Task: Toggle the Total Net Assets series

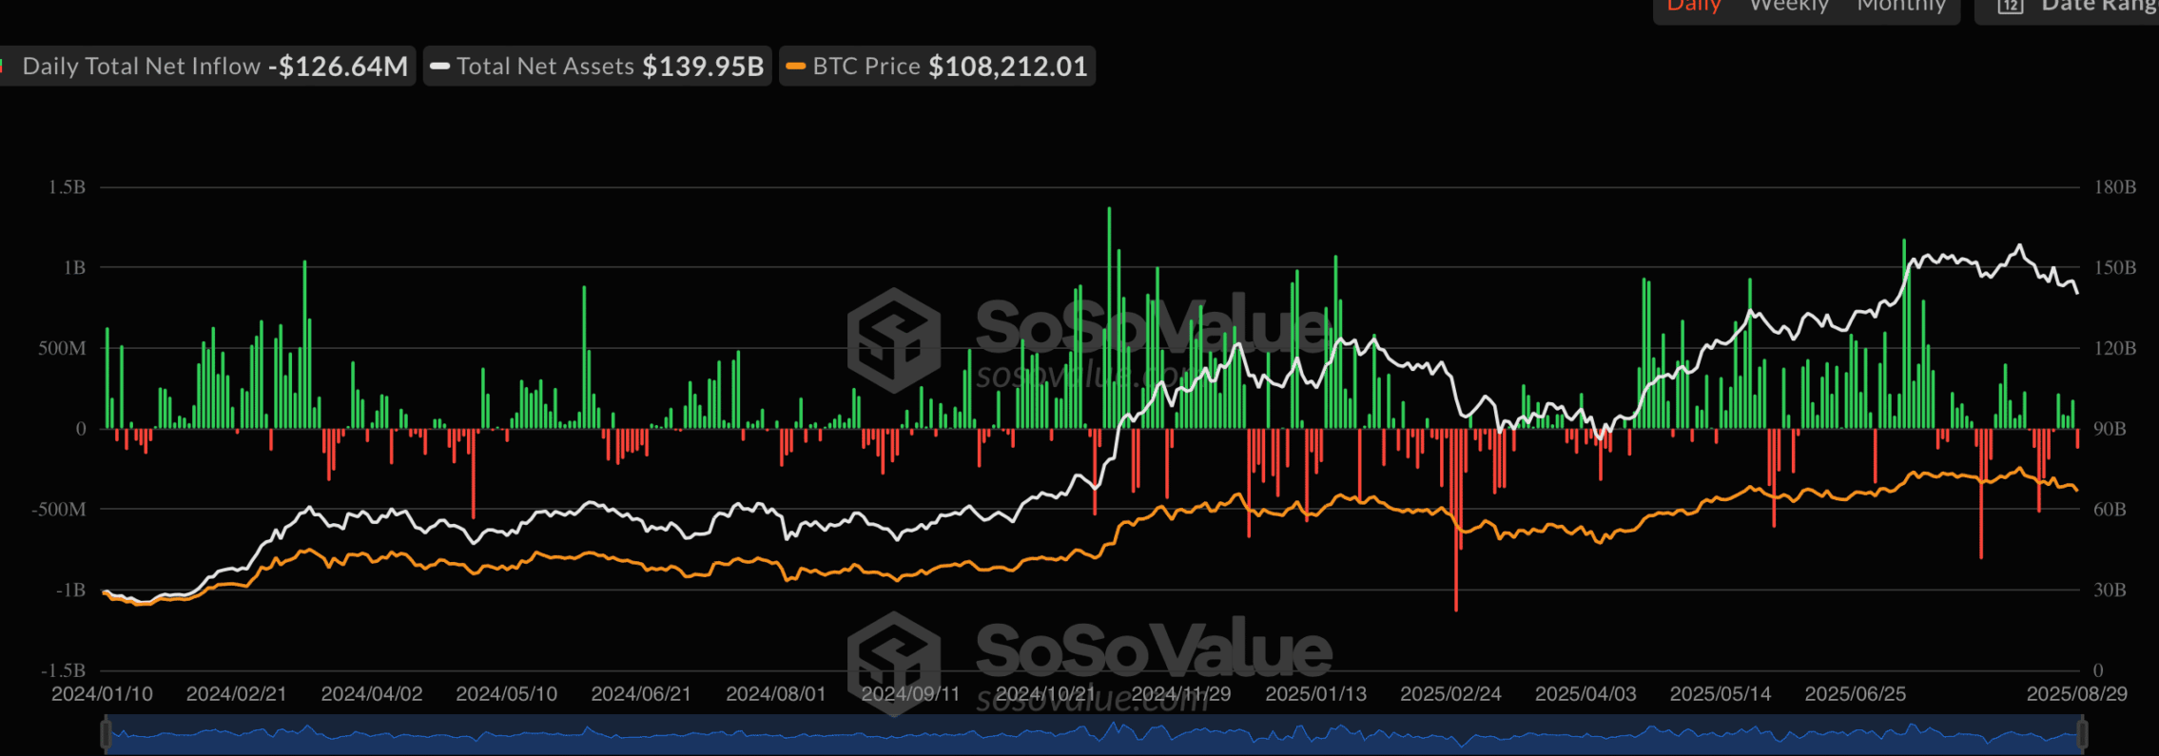Action: pyautogui.click(x=597, y=67)
